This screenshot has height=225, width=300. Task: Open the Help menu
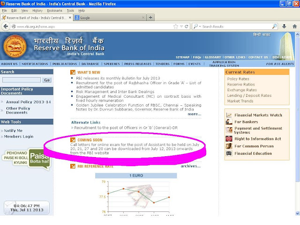click(82, 10)
